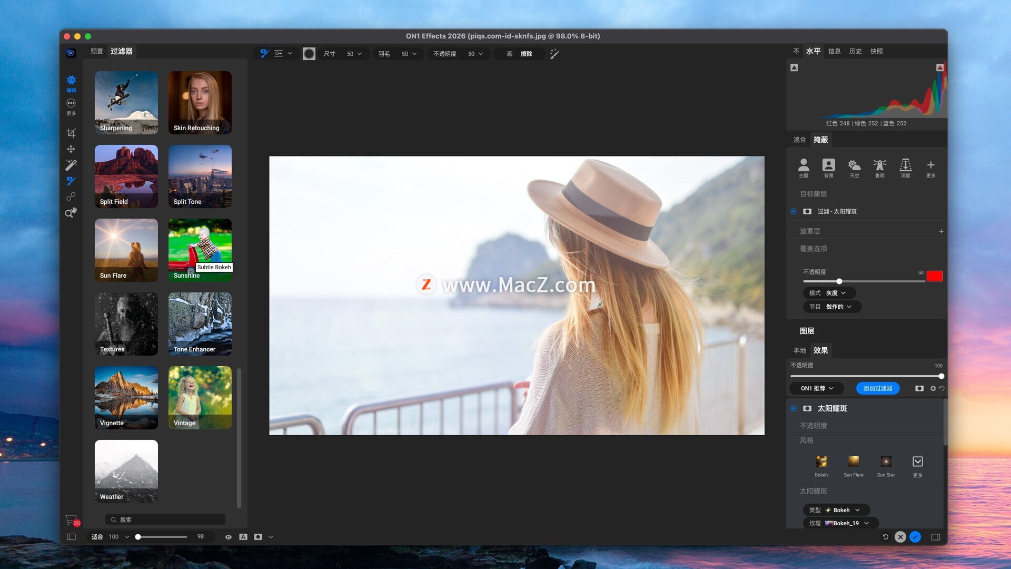Toggle the 太阳耀斑 filter on/off circle
The image size is (1011, 569).
pyautogui.click(x=794, y=408)
